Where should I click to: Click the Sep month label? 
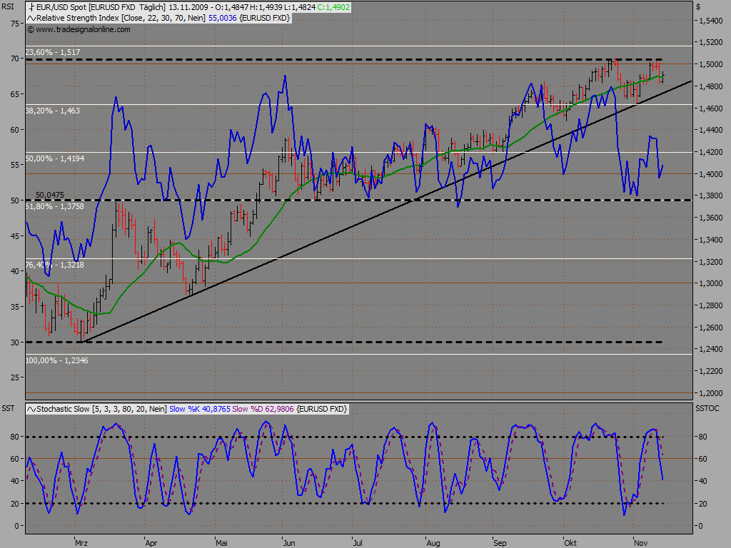pyautogui.click(x=500, y=543)
